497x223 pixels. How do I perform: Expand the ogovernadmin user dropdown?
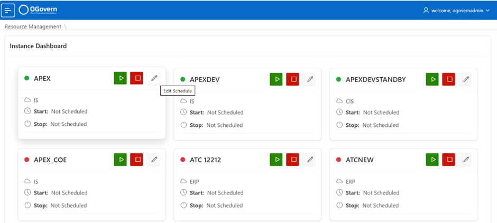point(456,11)
